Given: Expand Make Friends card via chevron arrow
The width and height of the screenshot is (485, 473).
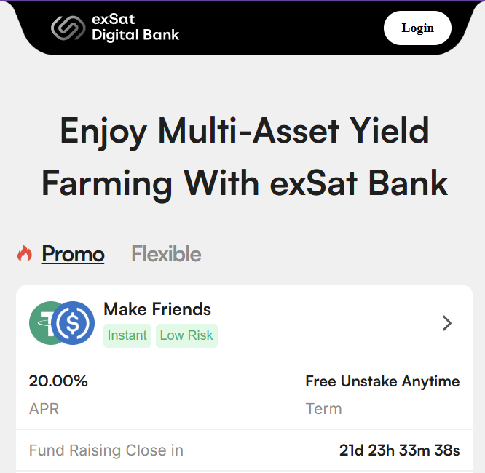Looking at the screenshot, I should pyautogui.click(x=447, y=323).
